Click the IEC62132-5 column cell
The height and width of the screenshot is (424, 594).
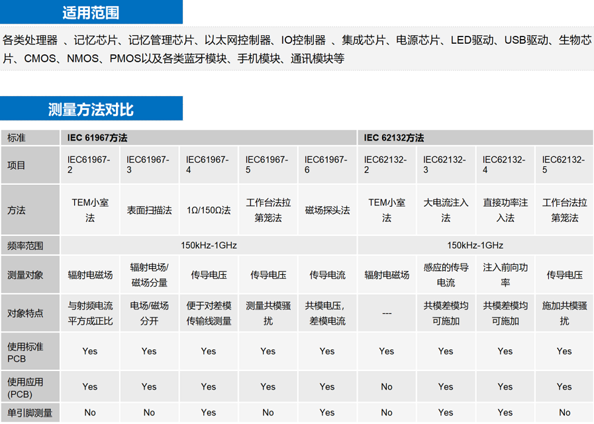[564, 165]
